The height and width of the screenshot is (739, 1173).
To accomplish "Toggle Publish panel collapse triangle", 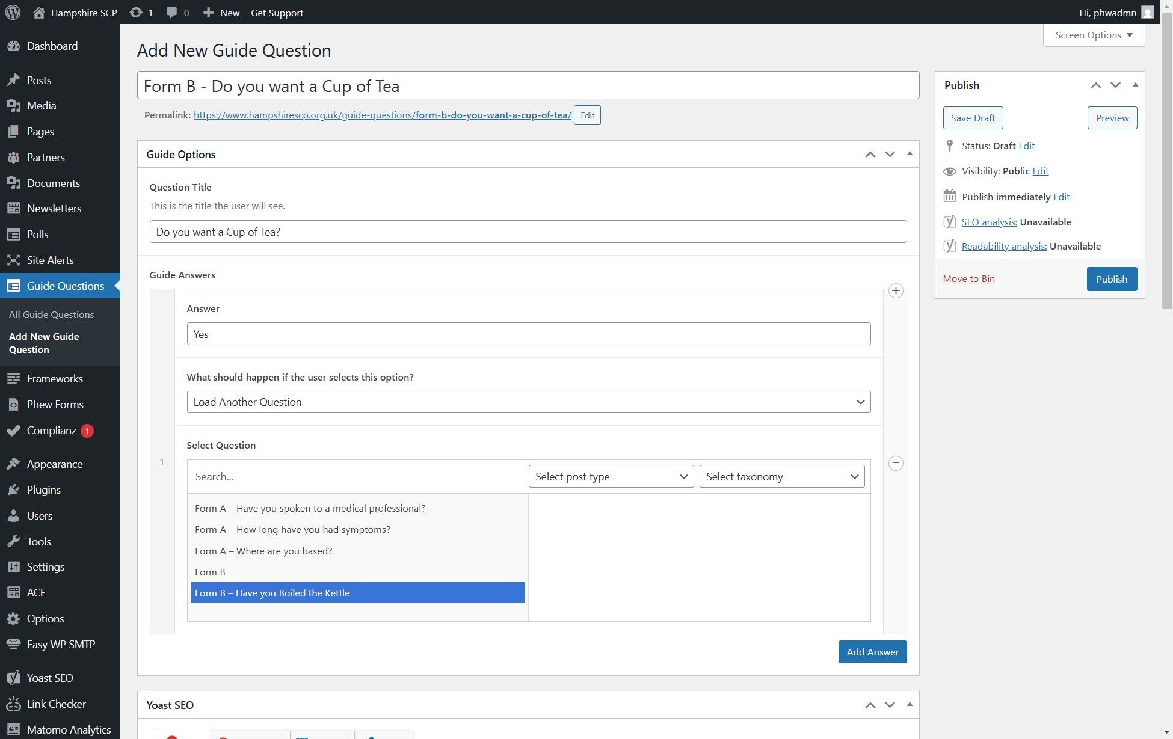I will click(1135, 85).
